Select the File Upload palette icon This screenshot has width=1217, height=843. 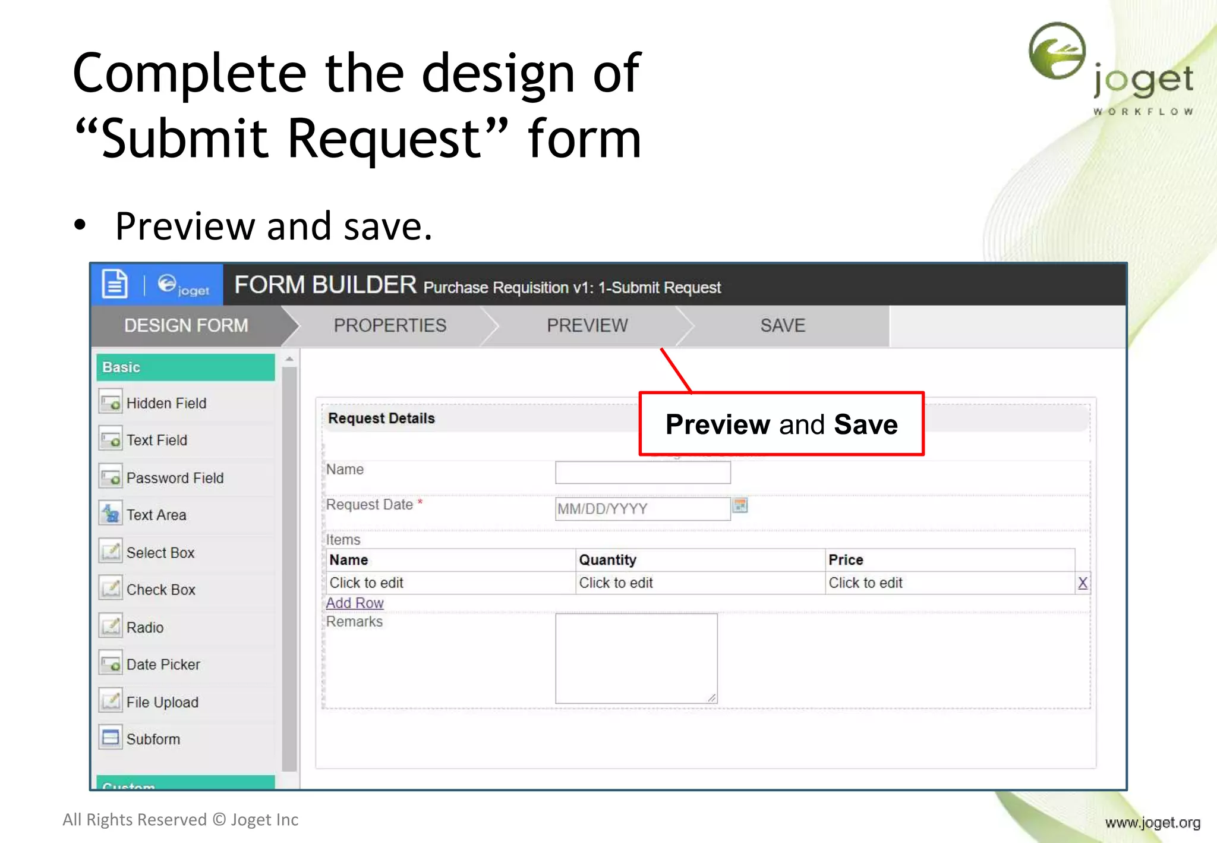click(111, 701)
